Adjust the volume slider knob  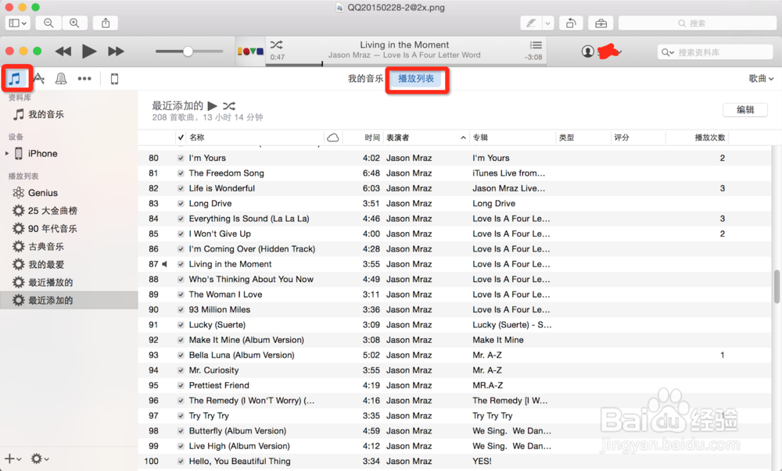pyautogui.click(x=188, y=51)
